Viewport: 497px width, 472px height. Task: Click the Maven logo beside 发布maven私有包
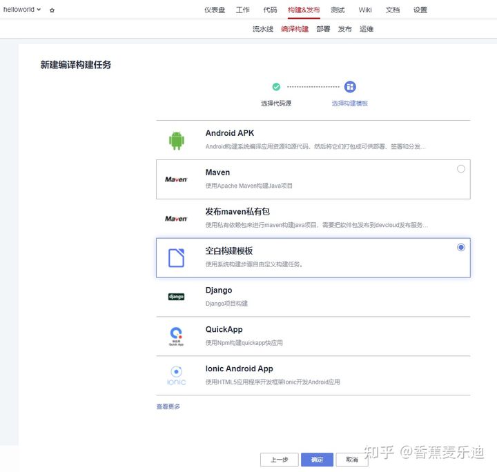coord(176,219)
